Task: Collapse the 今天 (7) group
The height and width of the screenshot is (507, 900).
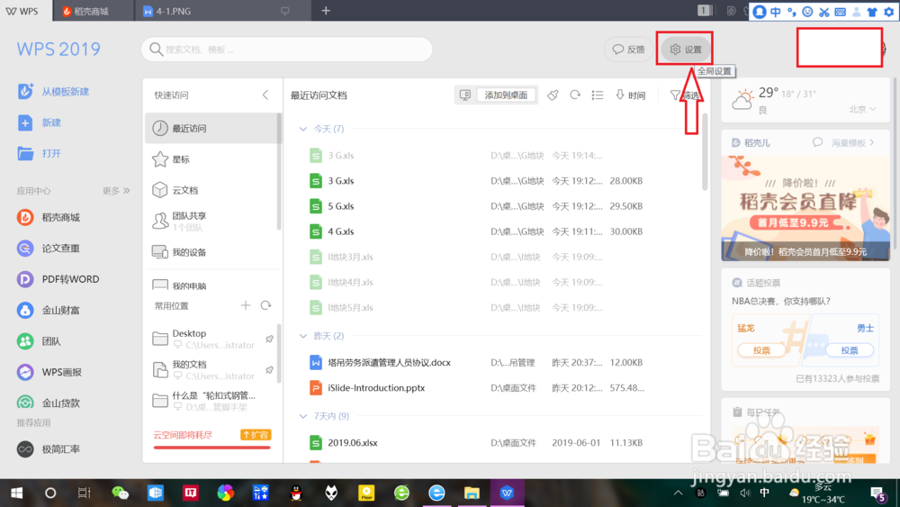Action: (x=303, y=129)
